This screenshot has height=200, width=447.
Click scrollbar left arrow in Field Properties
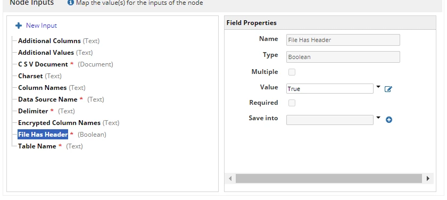click(230, 179)
